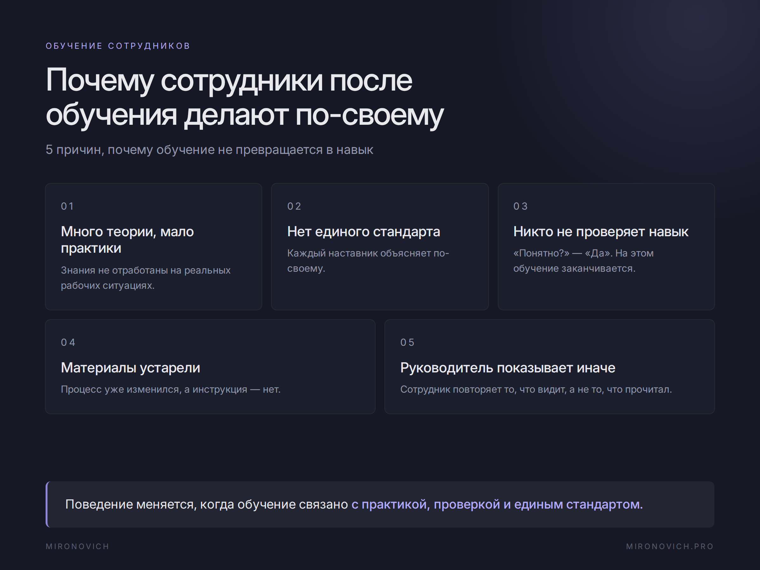Click text 'Знания не отработаны на реальных рабочих ситуациях.'

click(146, 278)
